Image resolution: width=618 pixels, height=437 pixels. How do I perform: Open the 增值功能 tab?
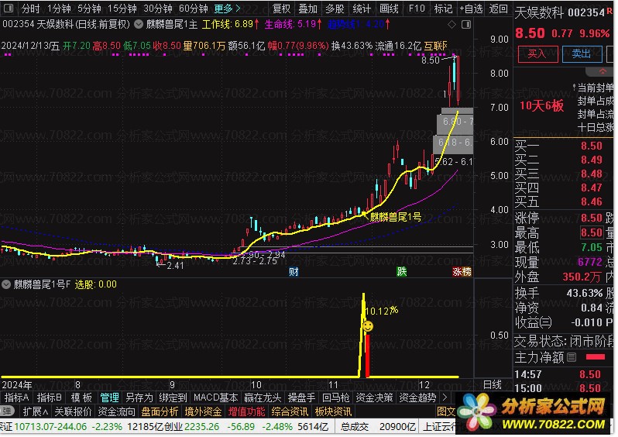pos(246,411)
